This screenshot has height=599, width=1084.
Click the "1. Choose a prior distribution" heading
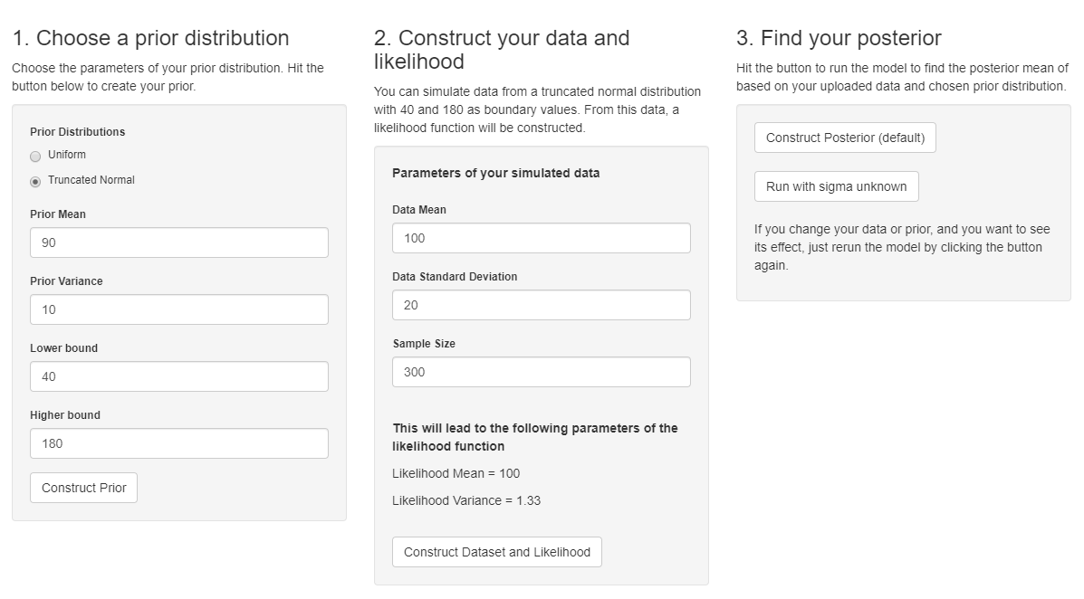tap(150, 38)
